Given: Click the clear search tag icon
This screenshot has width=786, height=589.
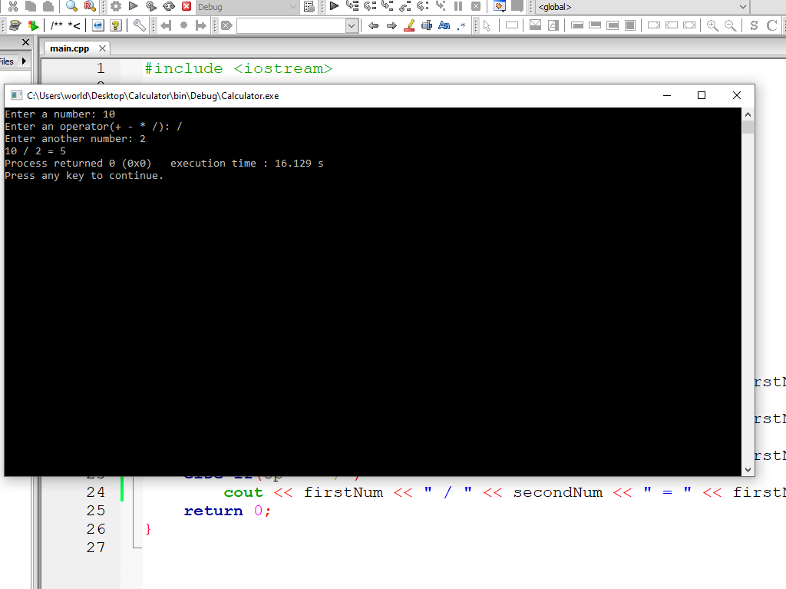Looking at the screenshot, I should tap(226, 25).
